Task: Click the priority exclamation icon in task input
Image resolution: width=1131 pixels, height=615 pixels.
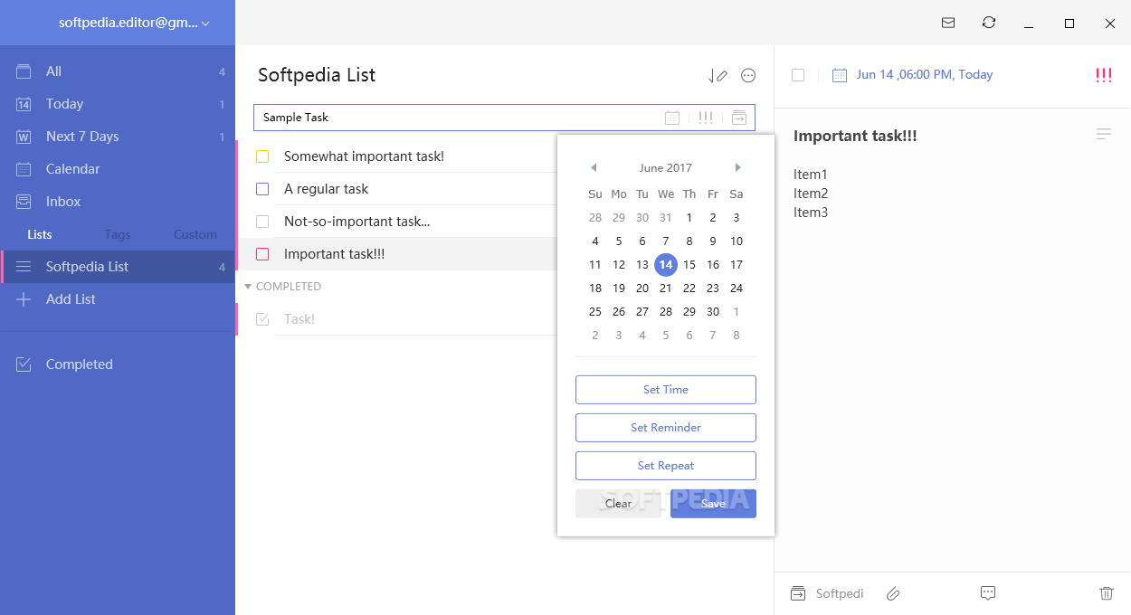Action: 706,118
